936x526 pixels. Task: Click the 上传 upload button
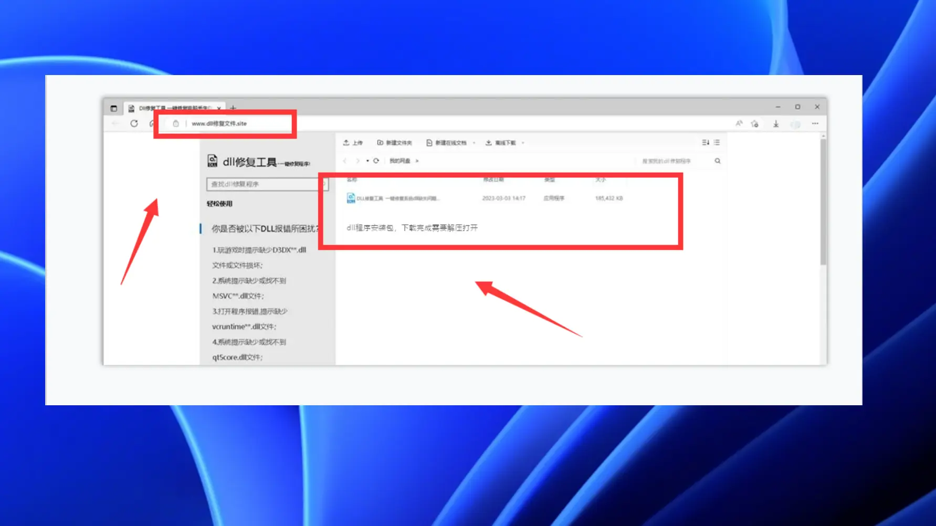353,143
